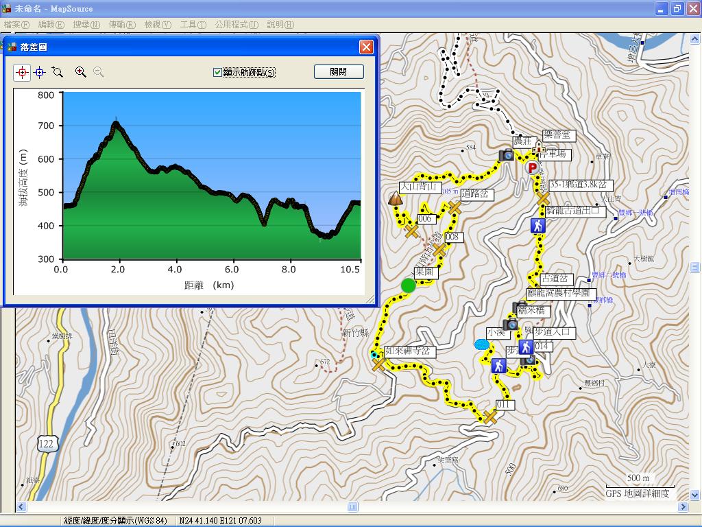The height and width of the screenshot is (527, 702).
Task: Click the 關閉 button in profile dialog
Action: [339, 71]
